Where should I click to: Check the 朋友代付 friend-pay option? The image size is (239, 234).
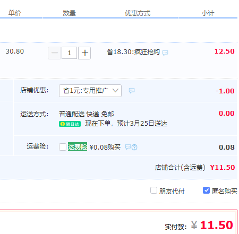153,190
